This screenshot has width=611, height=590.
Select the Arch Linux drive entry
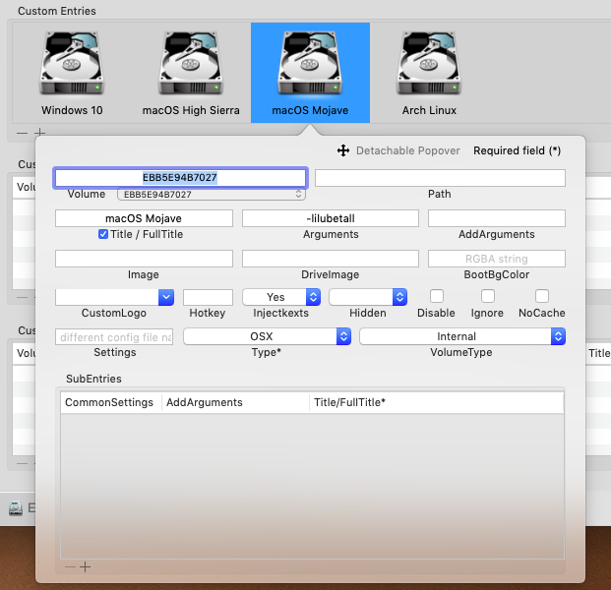[x=429, y=73]
